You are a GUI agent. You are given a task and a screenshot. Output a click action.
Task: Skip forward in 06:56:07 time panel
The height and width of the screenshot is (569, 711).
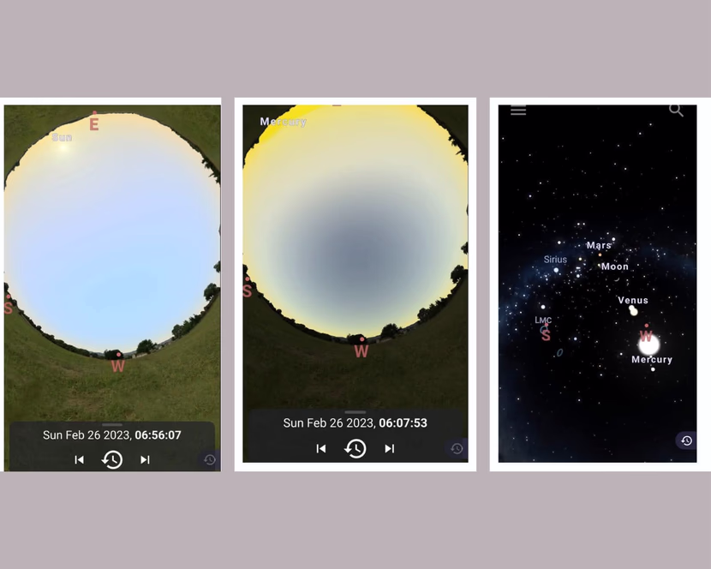145,459
